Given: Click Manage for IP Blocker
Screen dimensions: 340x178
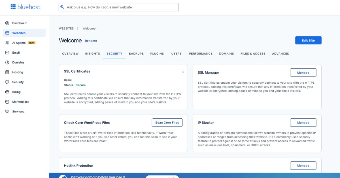Looking at the screenshot, I should coord(303,123).
